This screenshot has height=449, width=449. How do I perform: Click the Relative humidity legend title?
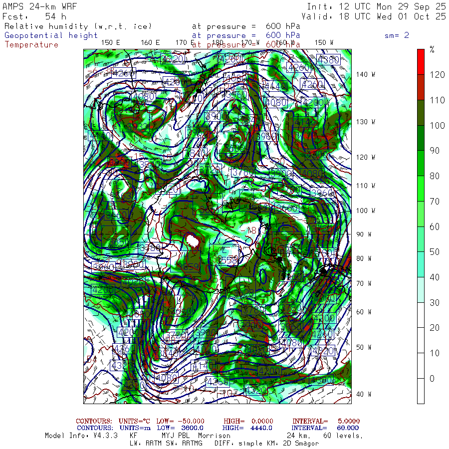pos(78,26)
